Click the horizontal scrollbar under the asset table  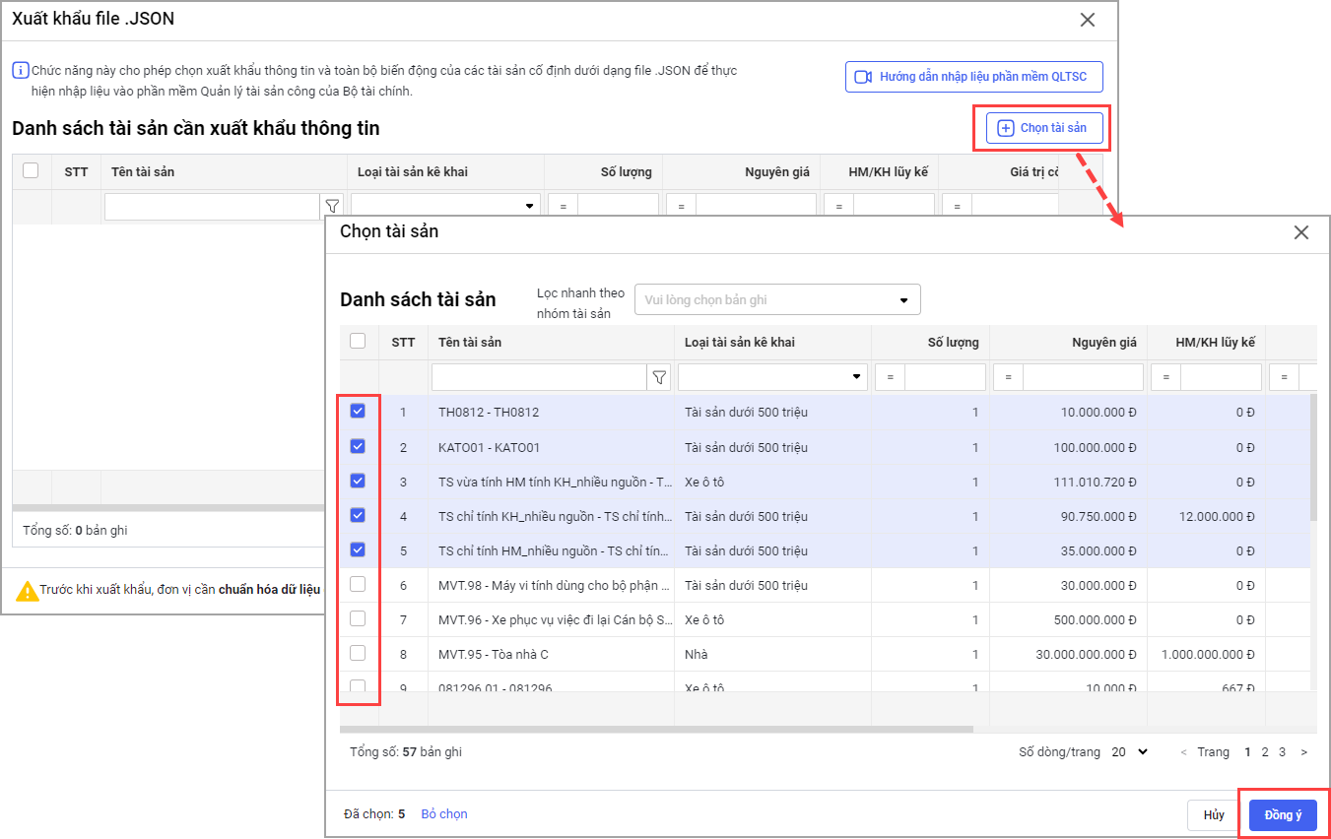pos(656,730)
